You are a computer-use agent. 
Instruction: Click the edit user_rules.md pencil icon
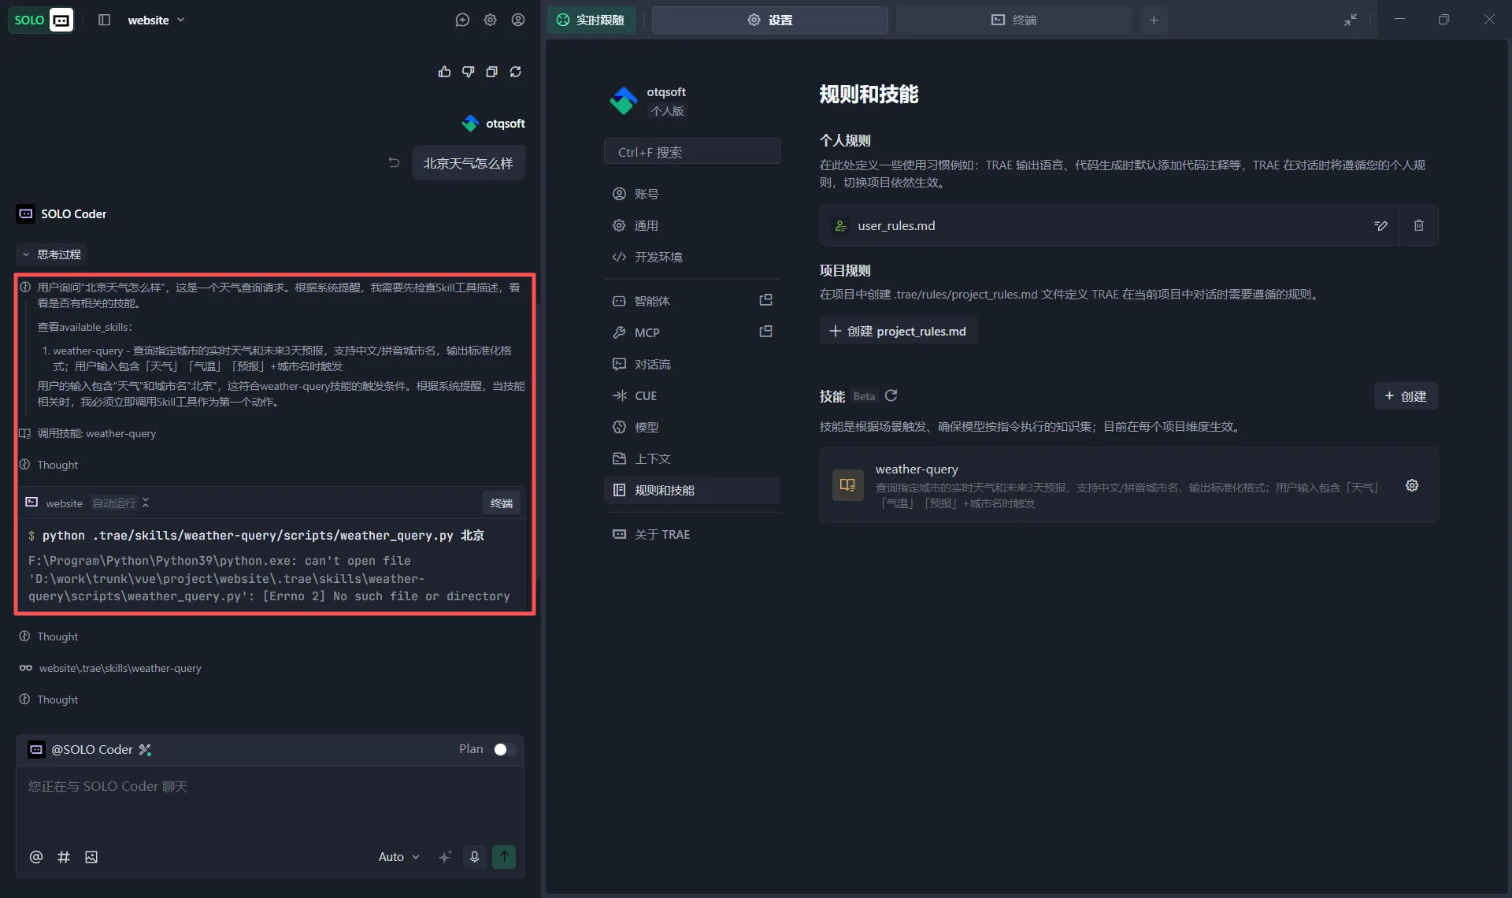point(1380,225)
